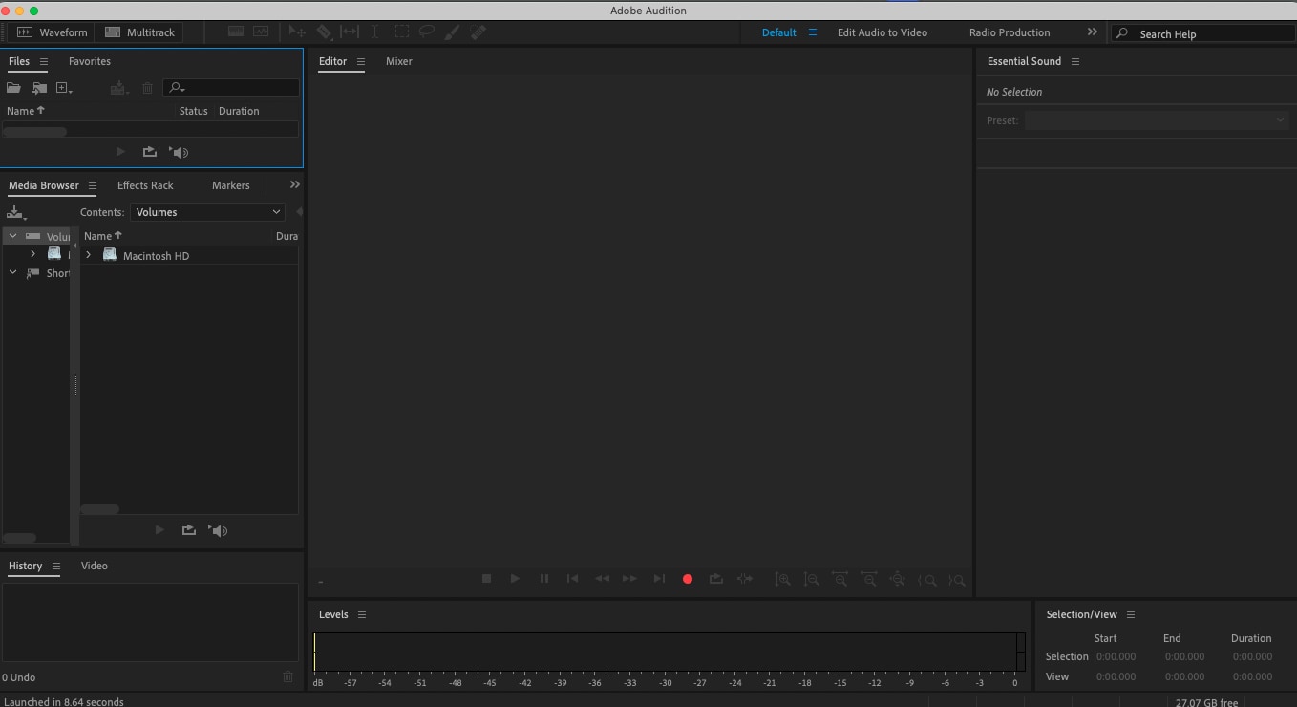
Task: Toggle the spectral frequency display icon
Action: tap(236, 32)
